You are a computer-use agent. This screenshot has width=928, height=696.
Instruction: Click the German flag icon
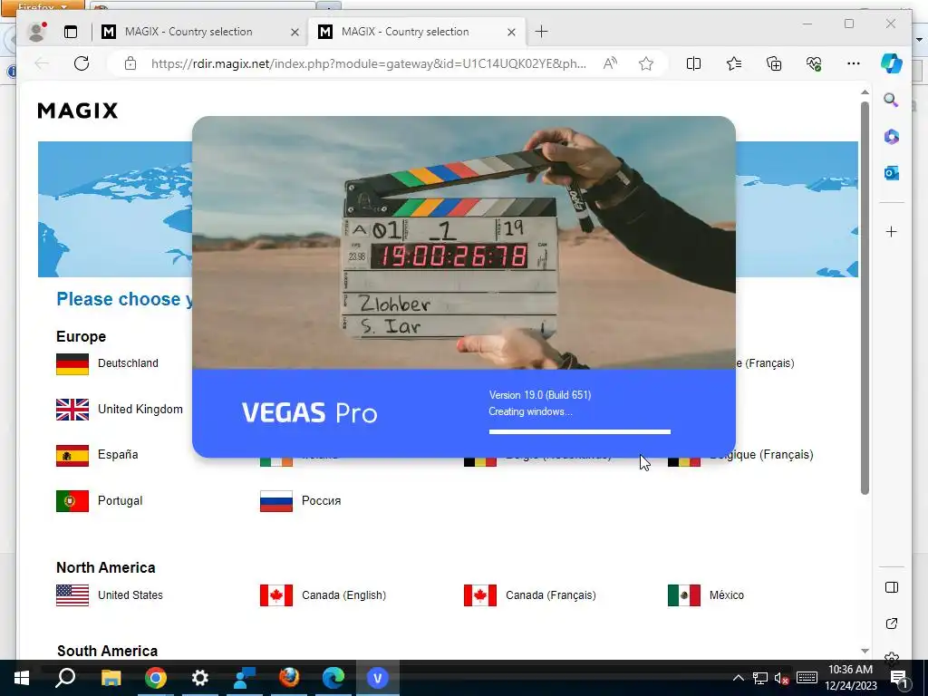point(72,364)
